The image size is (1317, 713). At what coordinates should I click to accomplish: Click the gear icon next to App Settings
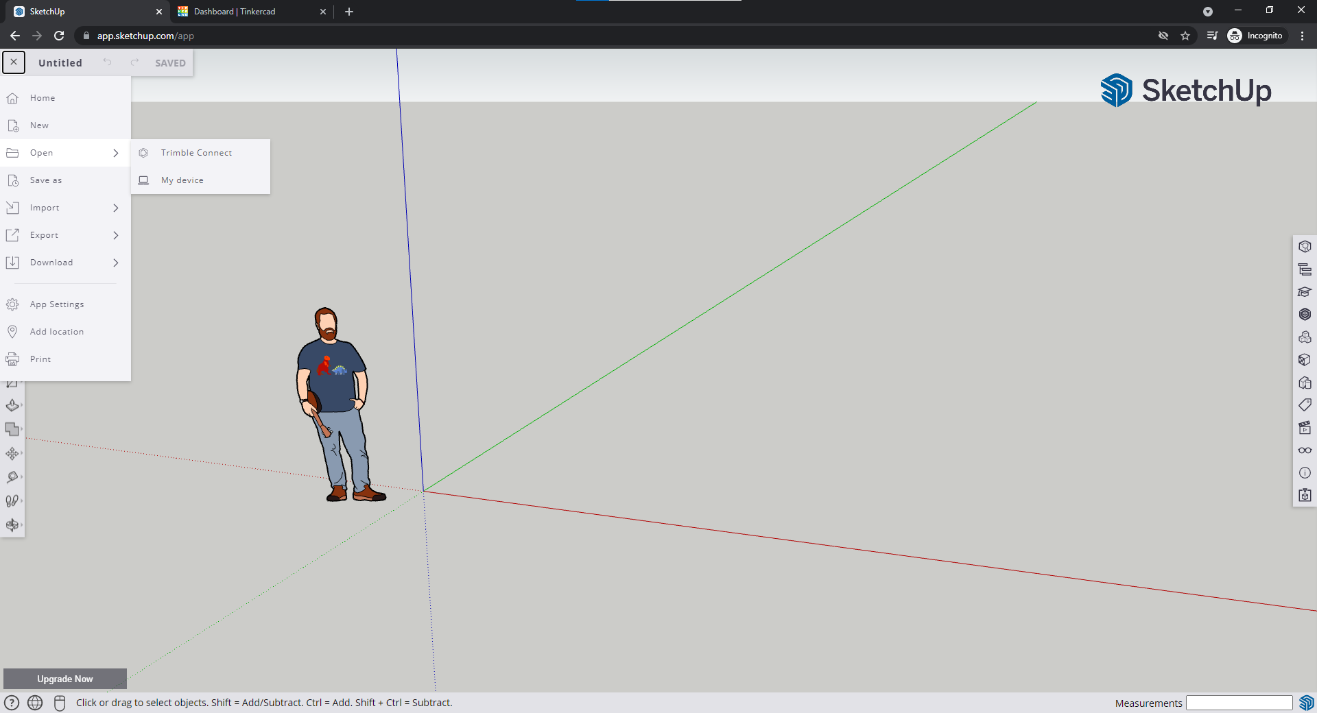(12, 304)
